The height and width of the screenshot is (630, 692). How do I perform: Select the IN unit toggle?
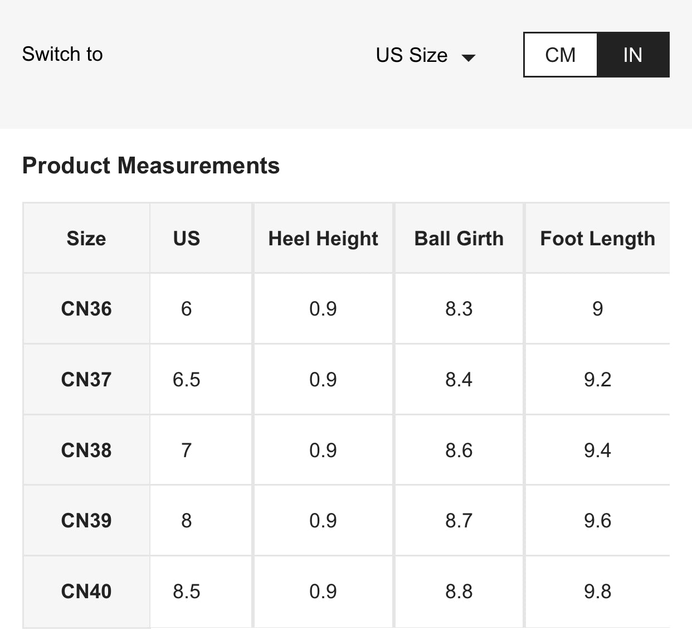(632, 55)
